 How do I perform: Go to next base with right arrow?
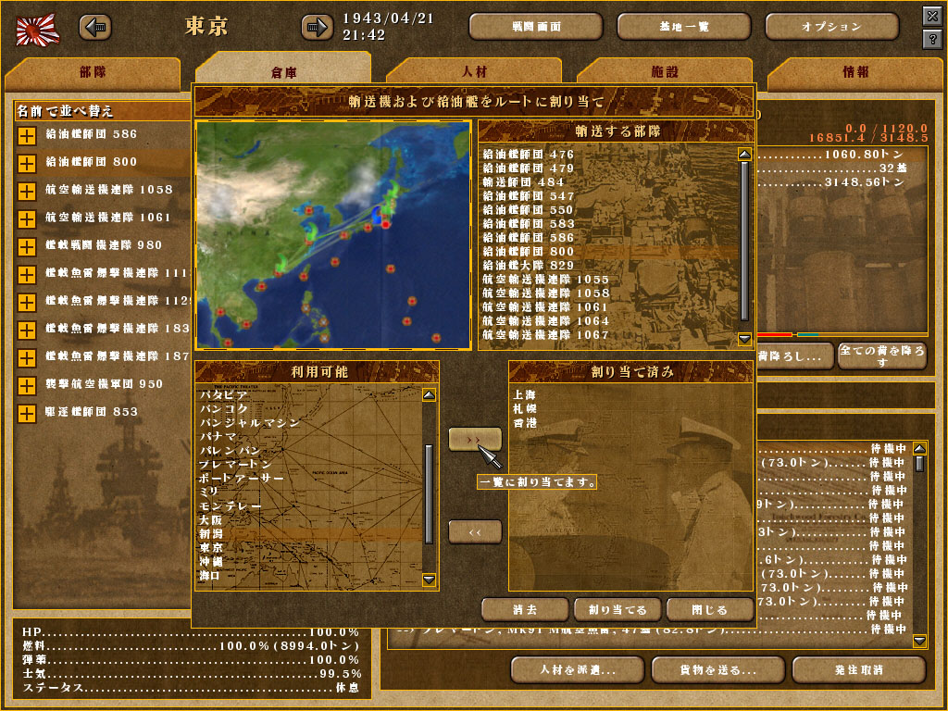tap(317, 28)
